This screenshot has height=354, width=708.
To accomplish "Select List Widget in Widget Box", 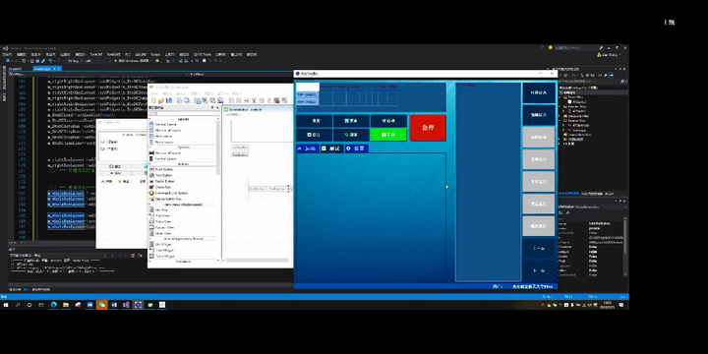I will pyautogui.click(x=164, y=244).
